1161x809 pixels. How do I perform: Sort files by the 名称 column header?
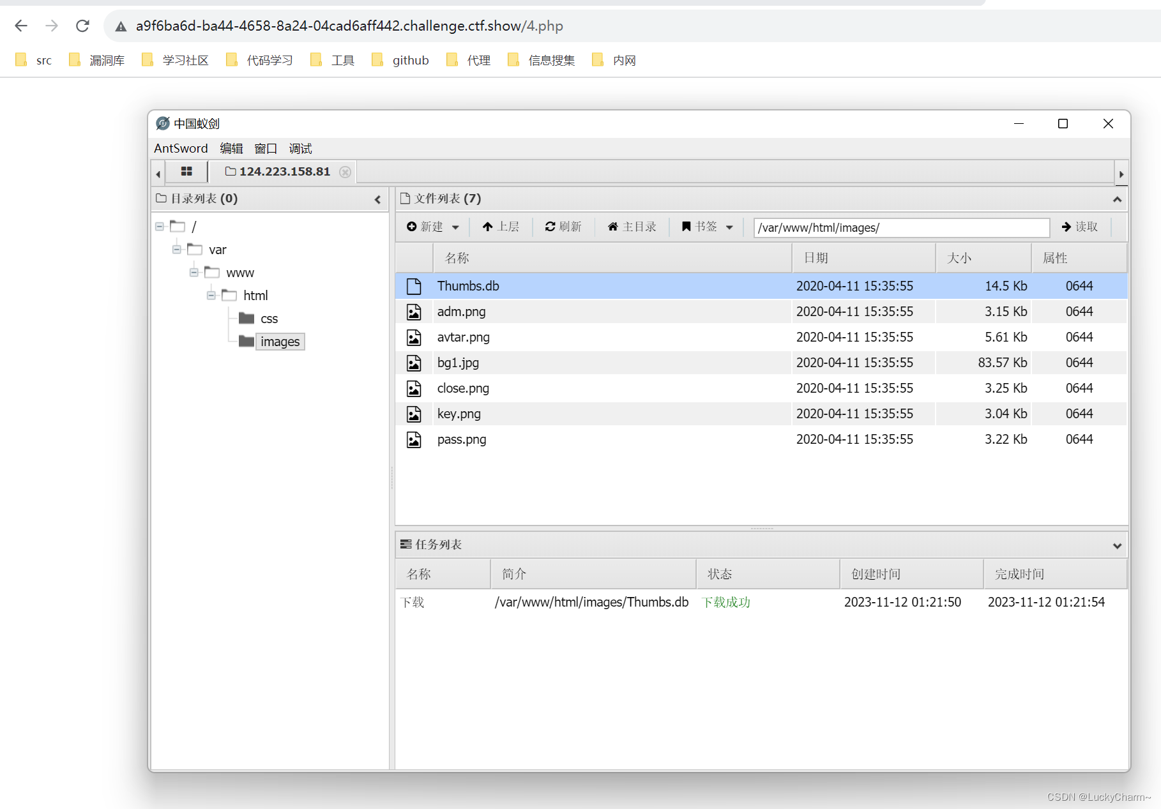612,258
